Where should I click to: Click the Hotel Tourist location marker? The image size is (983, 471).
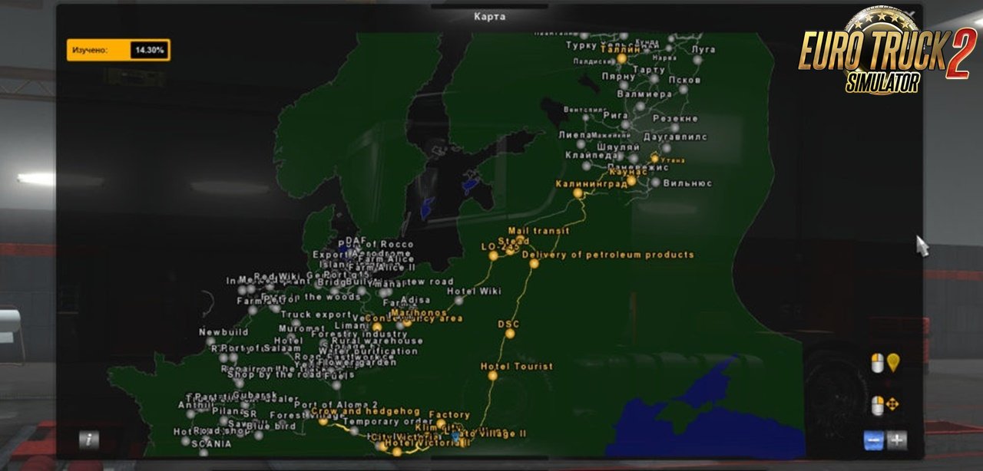tap(492, 376)
